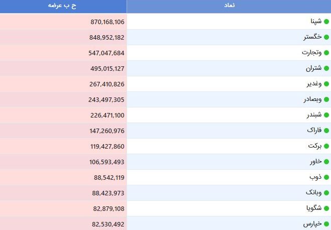
Task: Select the 147,260,976 cell
Action: point(63,131)
